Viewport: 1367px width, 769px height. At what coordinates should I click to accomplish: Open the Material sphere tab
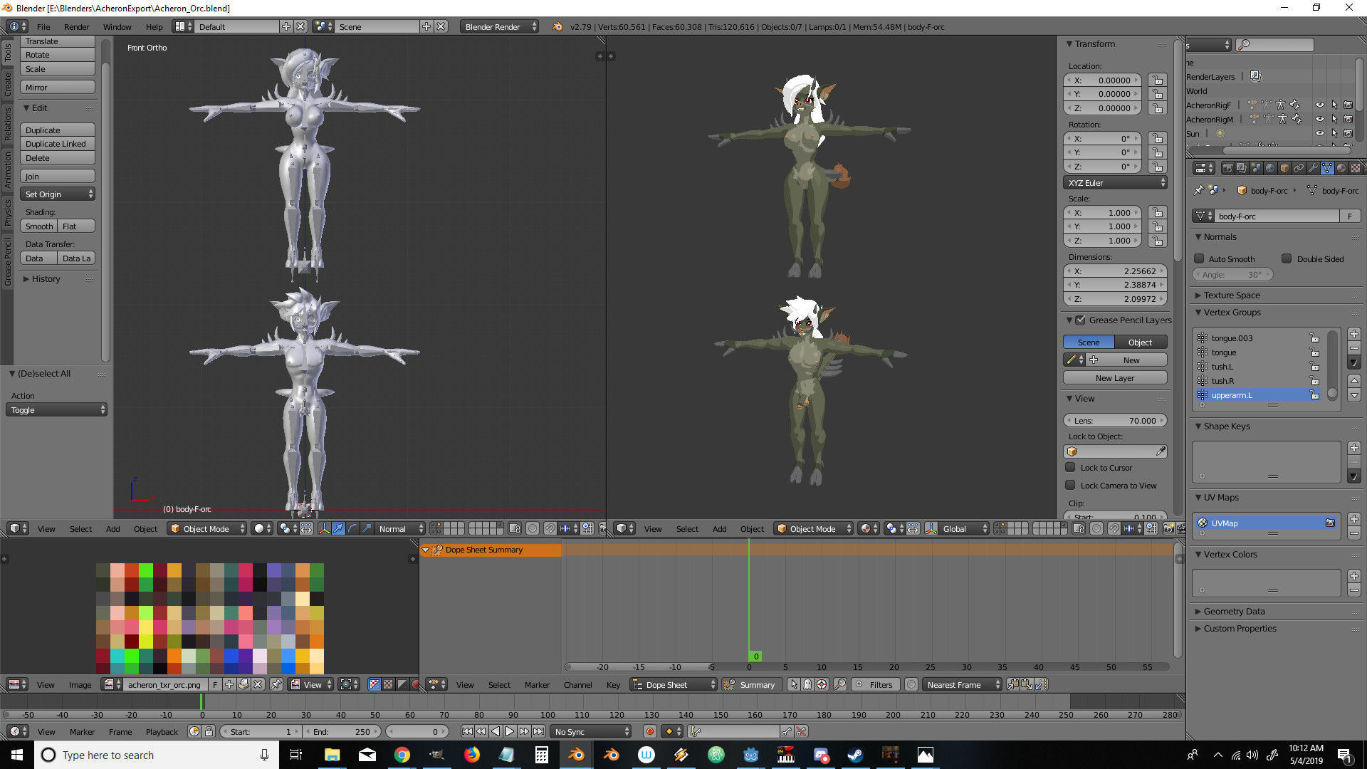(1341, 169)
